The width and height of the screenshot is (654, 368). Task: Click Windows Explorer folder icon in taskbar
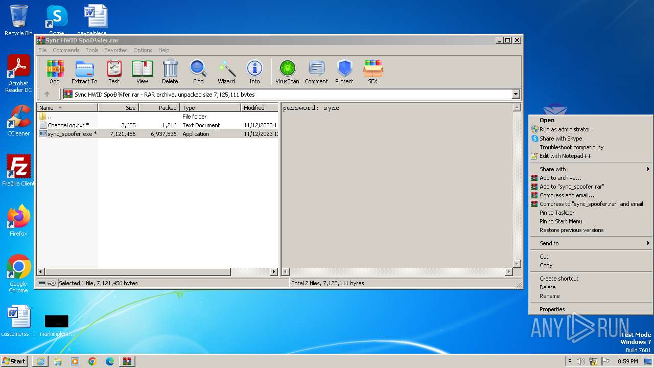click(x=58, y=361)
